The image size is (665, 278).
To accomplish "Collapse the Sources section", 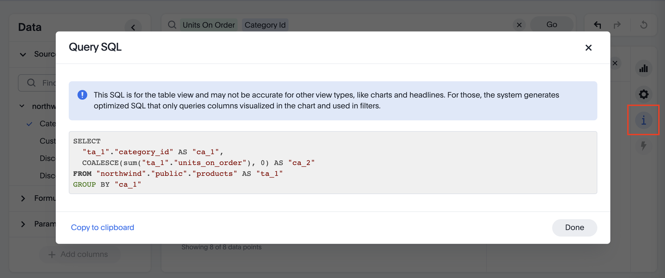I will (x=23, y=54).
